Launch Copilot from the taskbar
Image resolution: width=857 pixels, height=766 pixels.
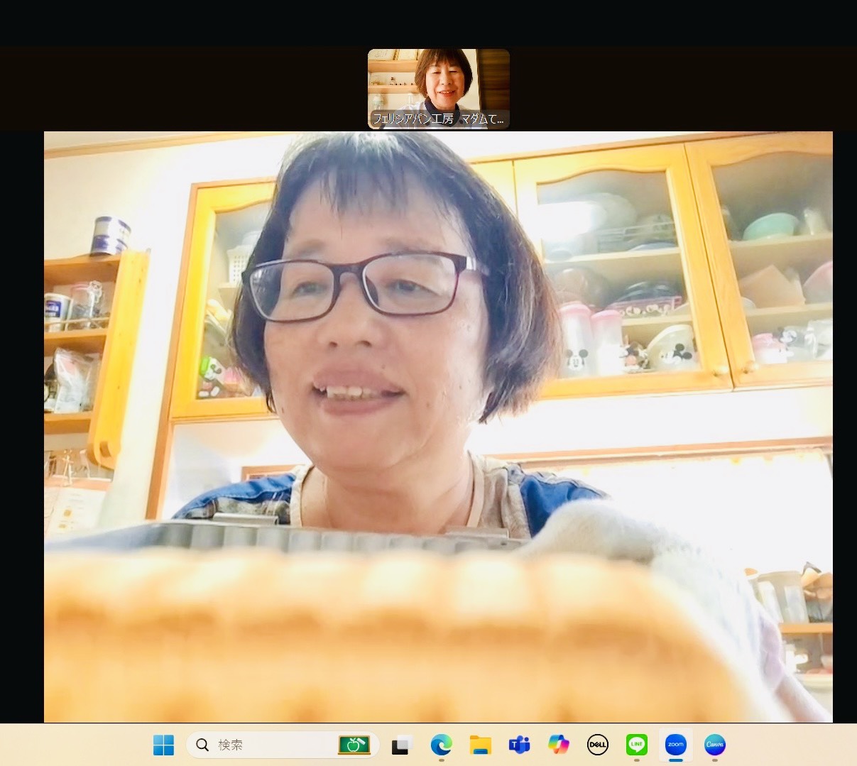coord(559,745)
